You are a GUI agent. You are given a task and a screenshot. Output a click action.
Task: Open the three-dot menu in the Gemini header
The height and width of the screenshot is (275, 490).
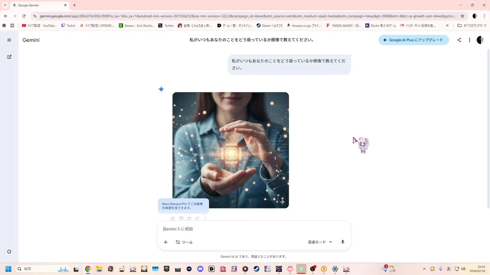click(469, 40)
